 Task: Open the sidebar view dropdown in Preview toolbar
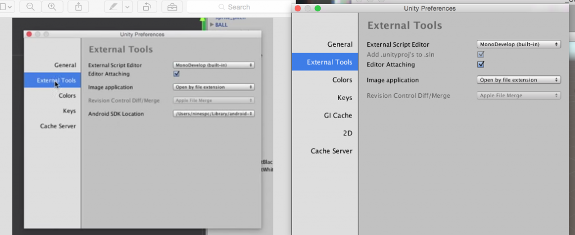[x=7, y=7]
